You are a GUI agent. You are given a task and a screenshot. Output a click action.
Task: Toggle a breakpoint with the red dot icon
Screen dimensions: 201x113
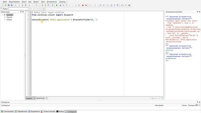[x=83, y=5]
